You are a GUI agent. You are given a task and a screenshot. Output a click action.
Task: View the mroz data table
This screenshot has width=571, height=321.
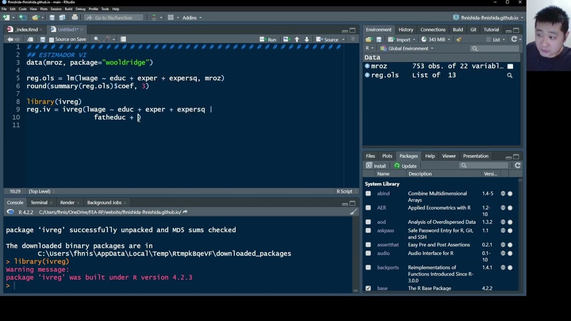click(x=510, y=66)
